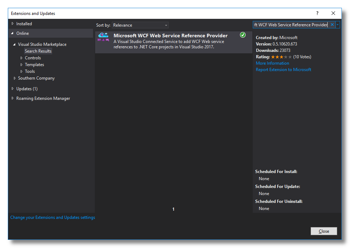The height and width of the screenshot is (248, 350).
Task: Open Change your Extensions and Updates settings
Action: tap(53, 217)
